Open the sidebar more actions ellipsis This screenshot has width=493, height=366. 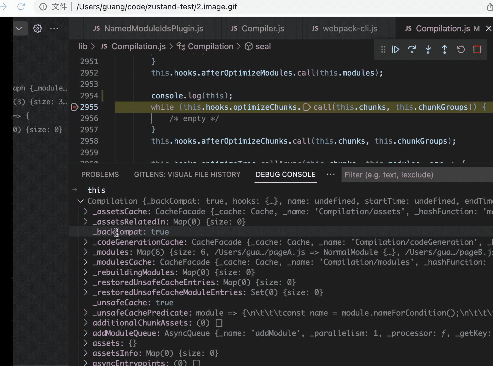click(x=54, y=28)
